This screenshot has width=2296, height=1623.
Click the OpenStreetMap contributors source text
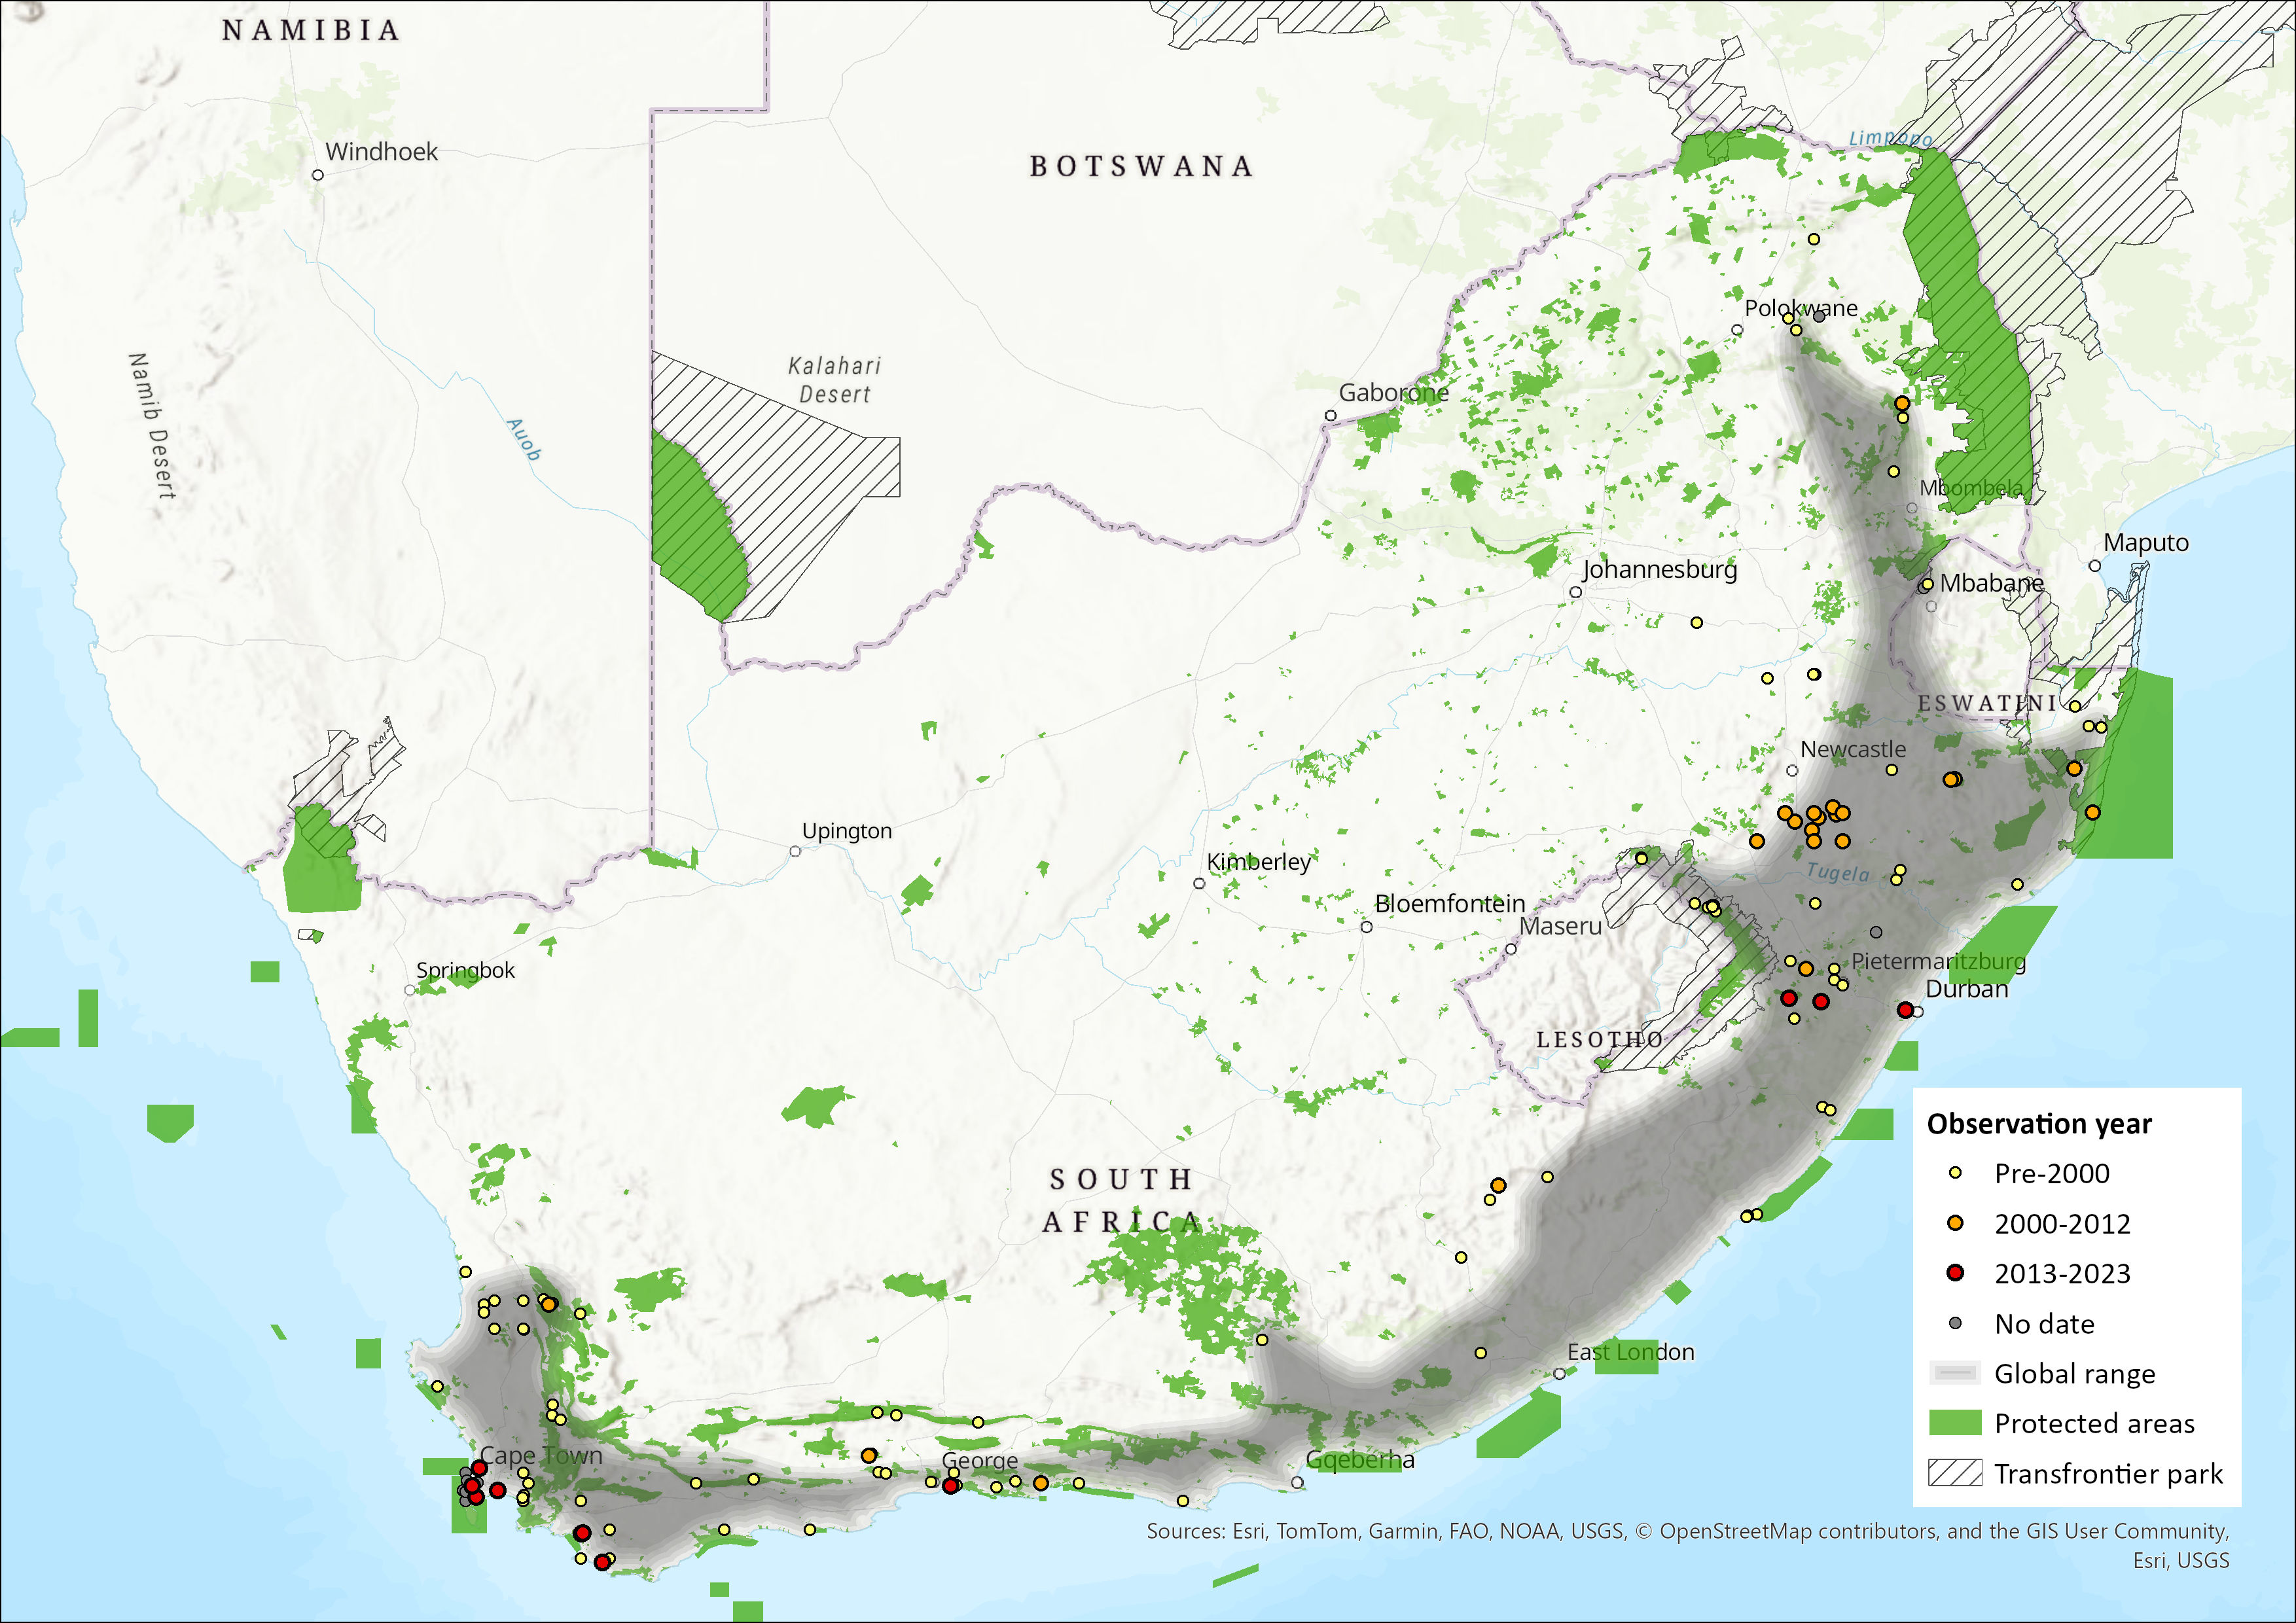tap(1799, 1531)
